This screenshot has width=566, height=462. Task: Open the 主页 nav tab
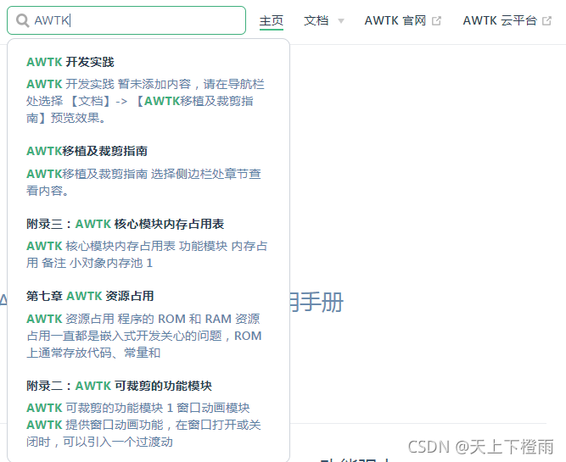[272, 20]
